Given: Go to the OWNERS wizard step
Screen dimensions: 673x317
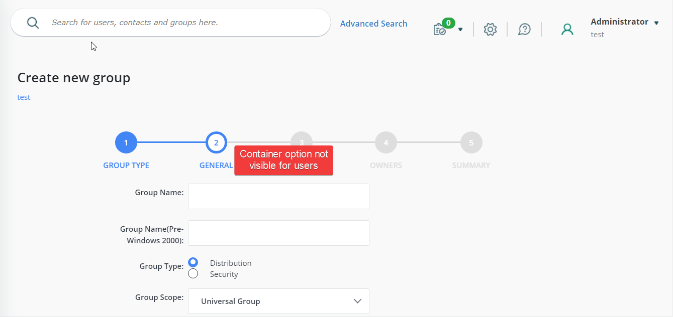Looking at the screenshot, I should click(x=386, y=142).
